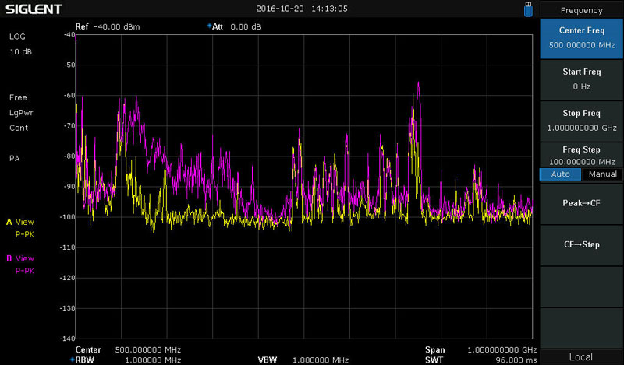624x365 pixels.
Task: Click the Frequency menu title
Action: [581, 10]
